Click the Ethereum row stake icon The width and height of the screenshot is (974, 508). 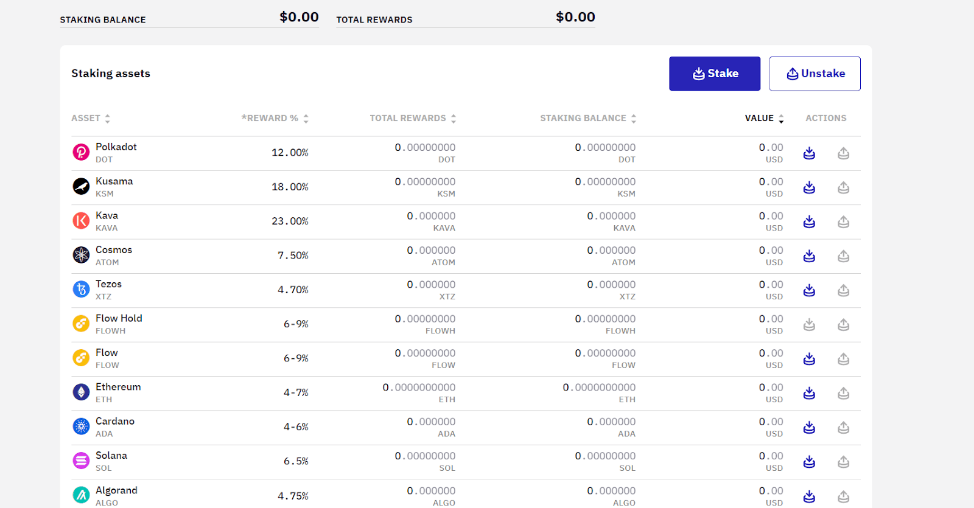[x=809, y=393]
